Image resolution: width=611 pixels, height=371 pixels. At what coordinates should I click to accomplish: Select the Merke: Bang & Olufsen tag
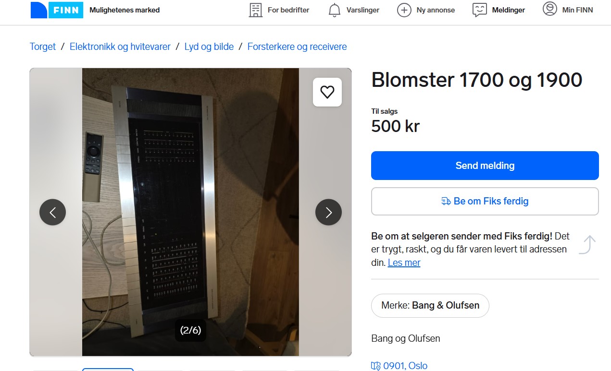click(x=430, y=306)
